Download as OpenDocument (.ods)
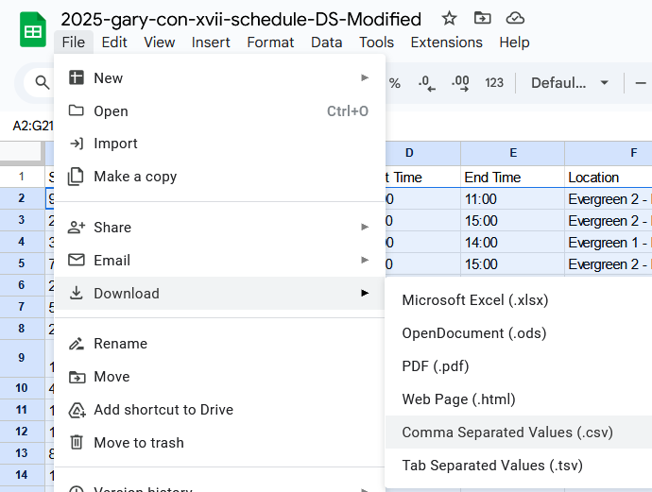 pos(519,333)
